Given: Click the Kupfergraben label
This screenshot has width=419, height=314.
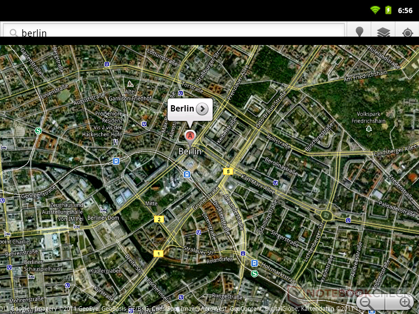Looking at the screenshot, I should [106, 271].
